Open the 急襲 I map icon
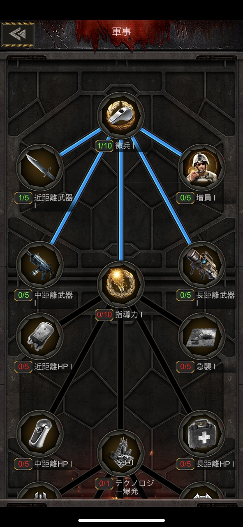 (201, 336)
